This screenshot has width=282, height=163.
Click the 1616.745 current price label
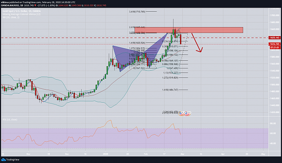[x=275, y=44]
